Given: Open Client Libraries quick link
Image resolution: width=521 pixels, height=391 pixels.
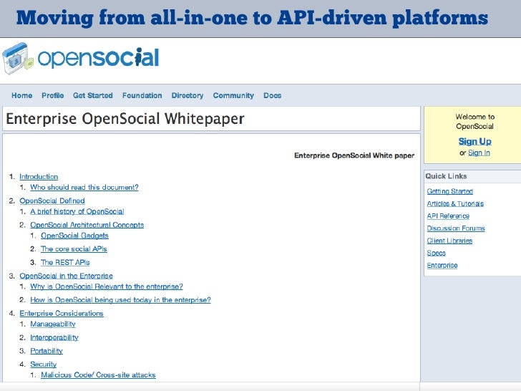Looking at the screenshot, I should [449, 241].
